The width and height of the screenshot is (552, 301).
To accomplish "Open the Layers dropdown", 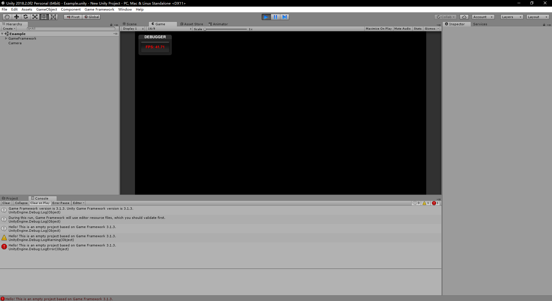I will pyautogui.click(x=511, y=17).
